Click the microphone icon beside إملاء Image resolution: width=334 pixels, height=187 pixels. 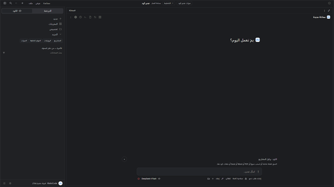[223, 179]
